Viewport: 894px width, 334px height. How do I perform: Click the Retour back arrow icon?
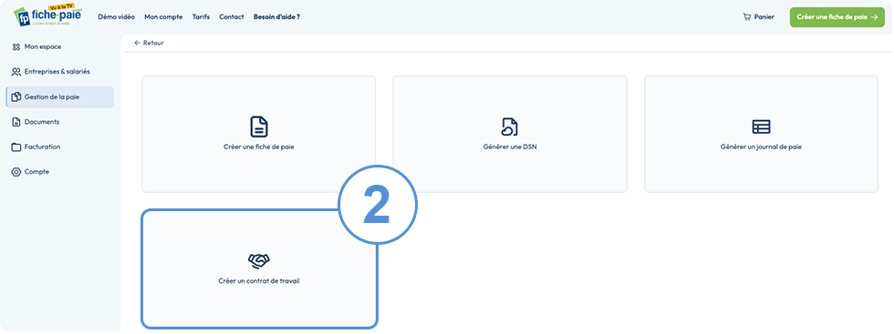[137, 43]
